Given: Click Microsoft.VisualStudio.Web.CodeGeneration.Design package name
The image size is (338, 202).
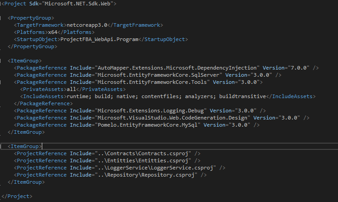Looking at the screenshot, I should point(173,118).
